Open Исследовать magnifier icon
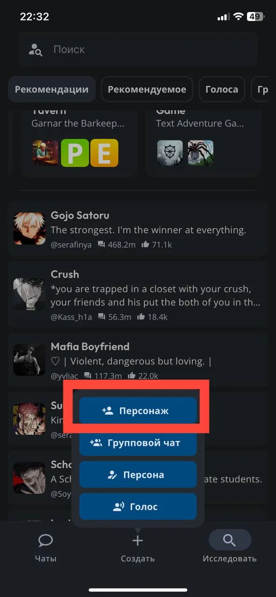Screen dimensions: 276x597 click(x=229, y=540)
